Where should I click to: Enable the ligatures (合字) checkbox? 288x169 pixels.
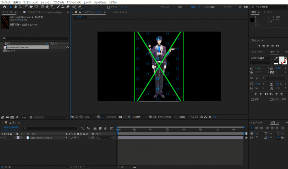click(x=252, y=99)
